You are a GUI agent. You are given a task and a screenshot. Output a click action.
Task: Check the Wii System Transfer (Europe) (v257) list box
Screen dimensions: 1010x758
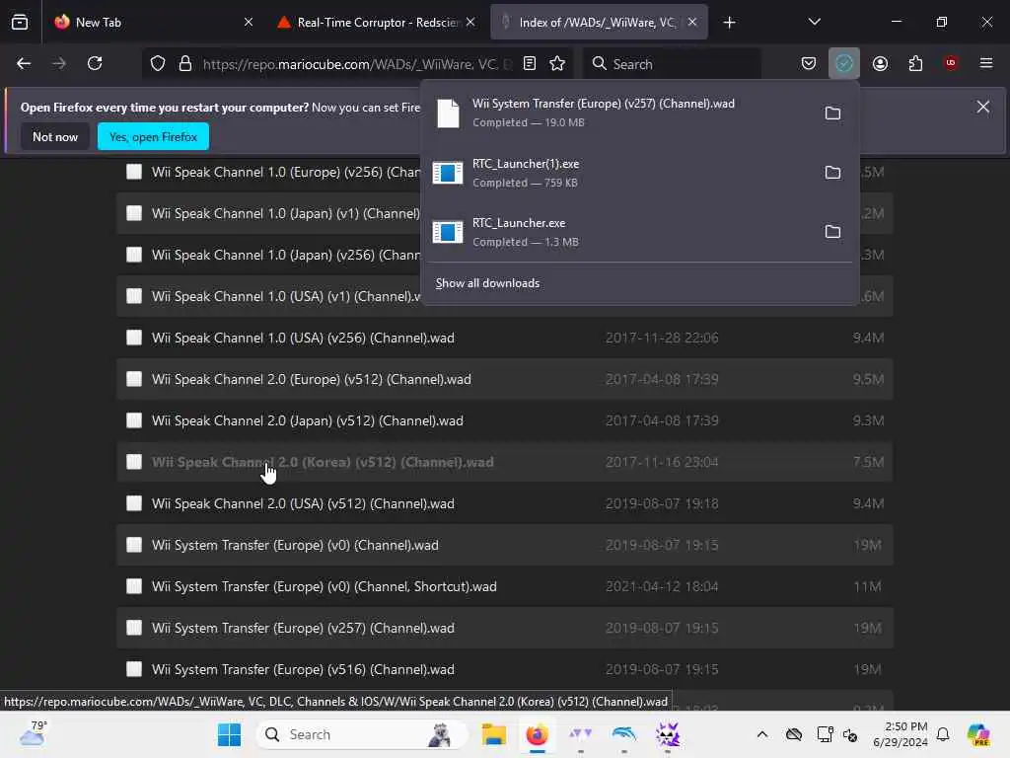click(x=134, y=628)
